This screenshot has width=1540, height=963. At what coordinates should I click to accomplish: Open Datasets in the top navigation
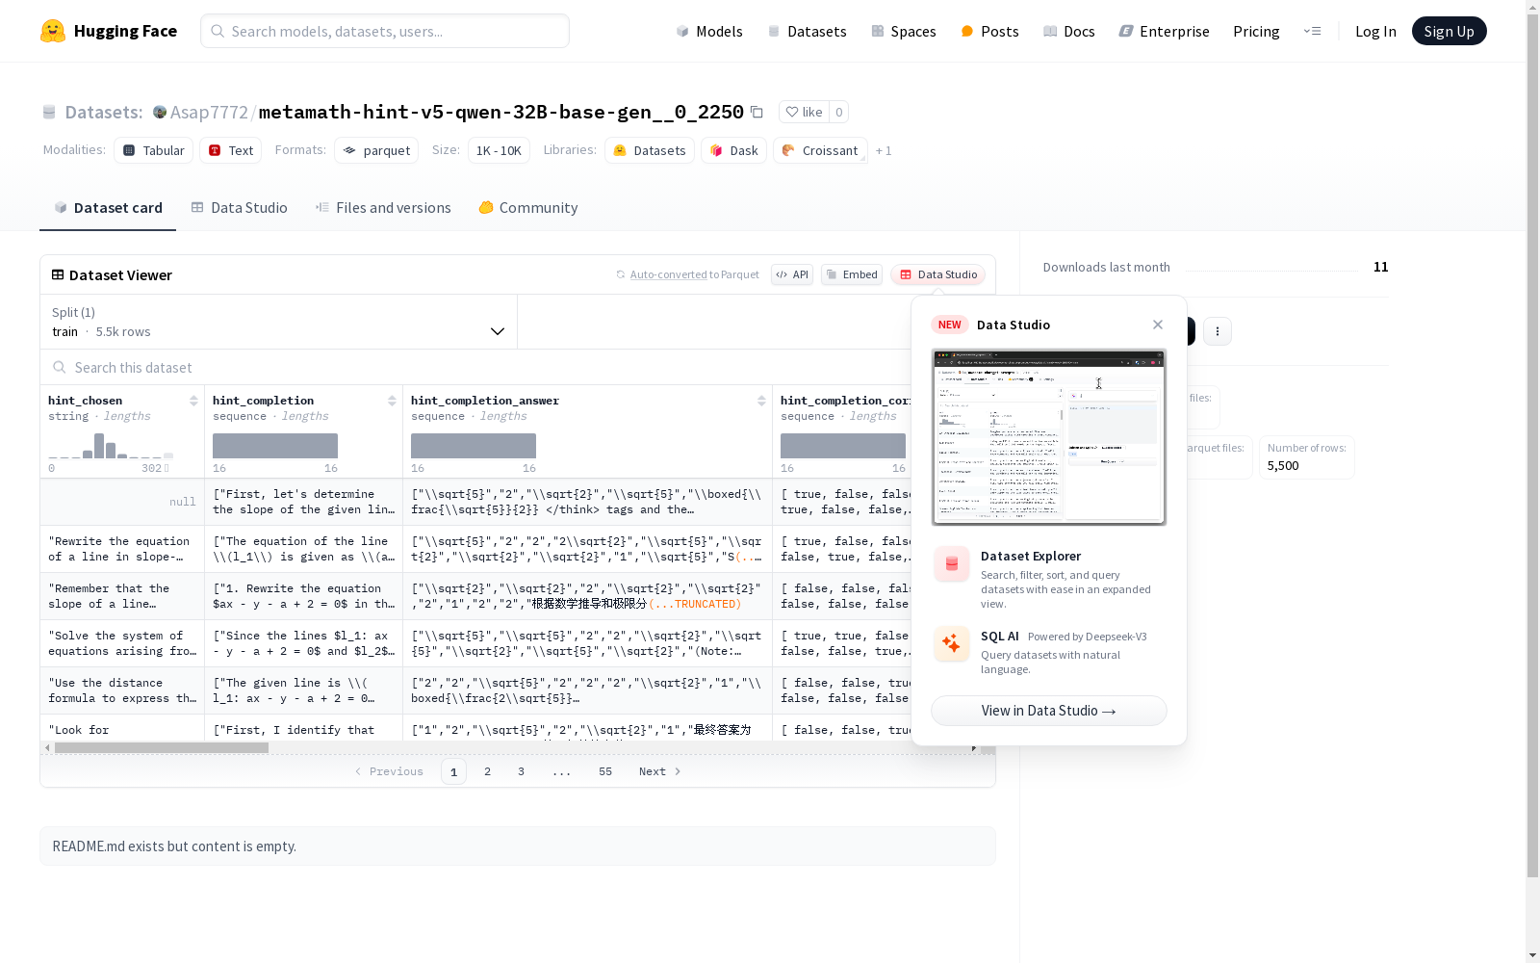(807, 31)
